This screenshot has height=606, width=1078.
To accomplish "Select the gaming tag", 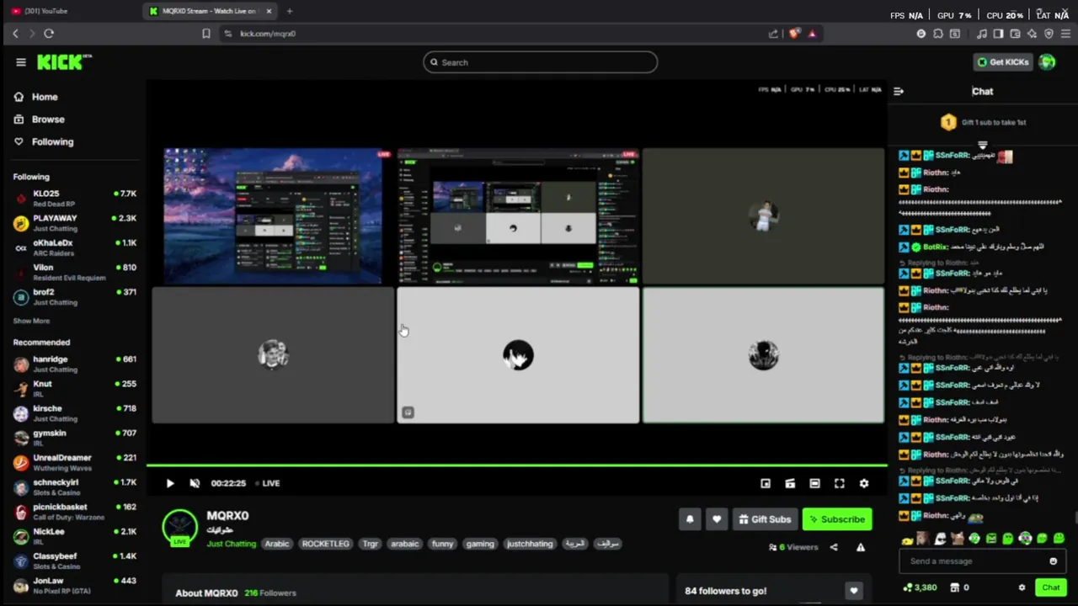I will tap(480, 544).
